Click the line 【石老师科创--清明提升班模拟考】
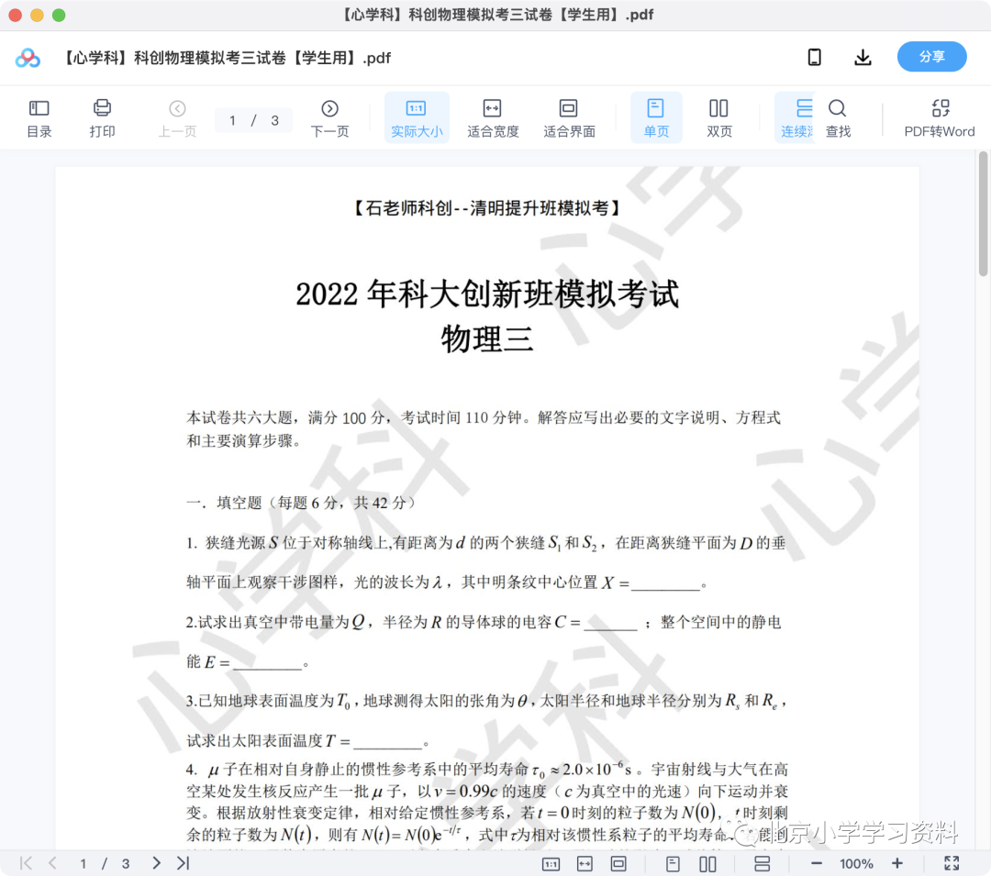The image size is (991, 876). pos(486,208)
